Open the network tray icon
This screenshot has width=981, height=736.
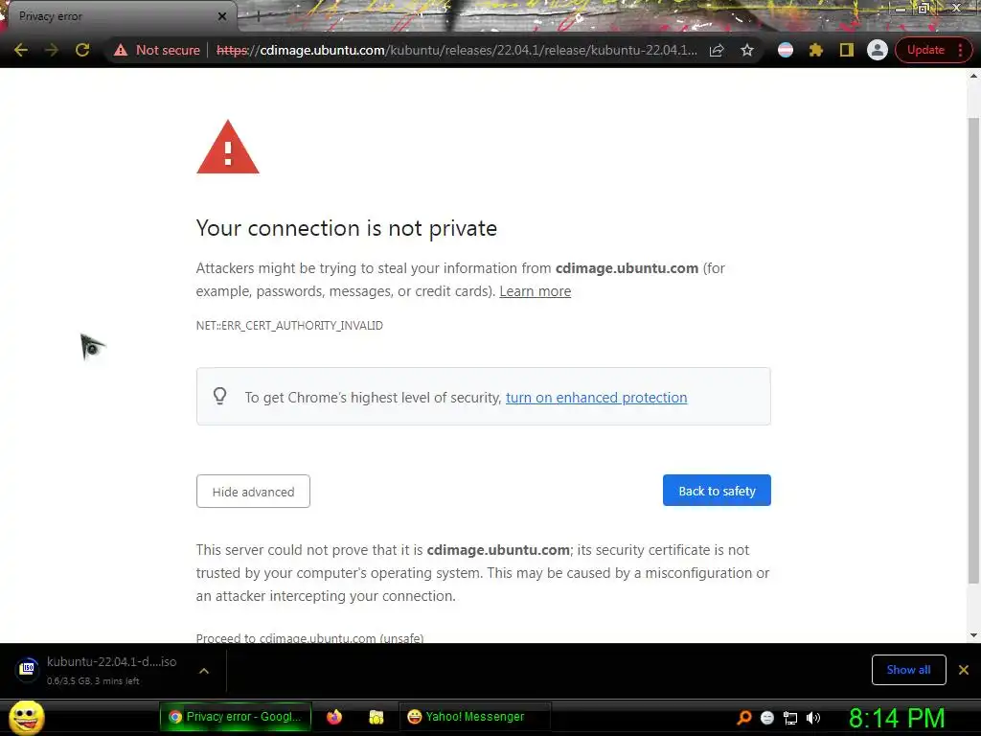(x=790, y=718)
